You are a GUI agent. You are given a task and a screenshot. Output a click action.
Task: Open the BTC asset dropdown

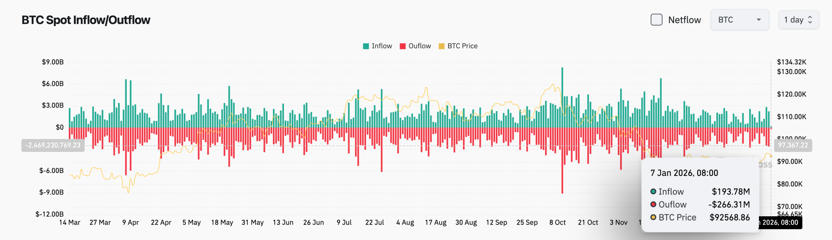739,20
